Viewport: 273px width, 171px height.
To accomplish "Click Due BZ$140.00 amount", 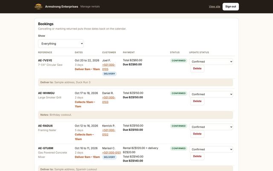I will click(x=133, y=161).
